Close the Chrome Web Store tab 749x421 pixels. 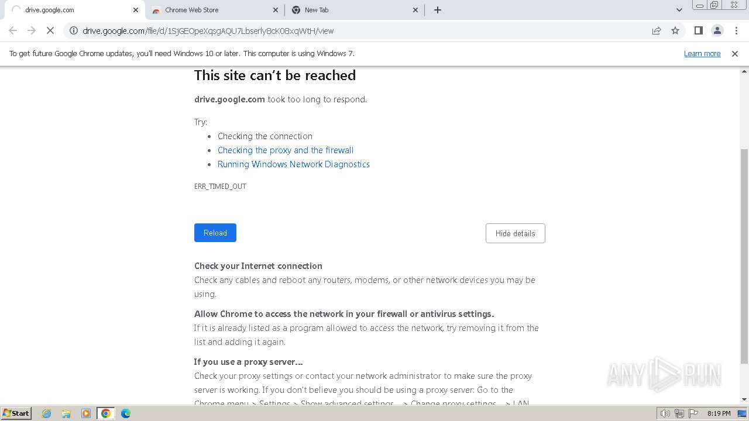[x=276, y=10]
